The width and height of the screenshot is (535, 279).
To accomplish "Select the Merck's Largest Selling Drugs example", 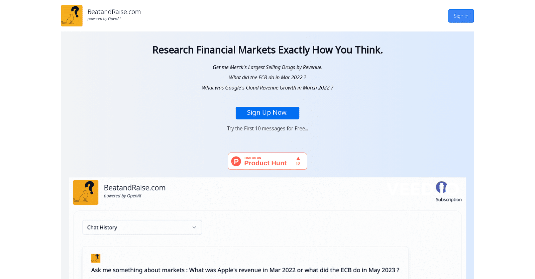I will coord(267,67).
